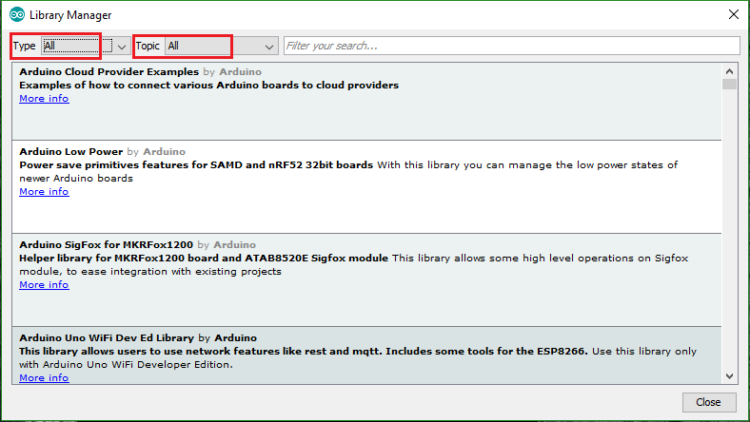Click the 'Library Manager' window title

click(x=70, y=15)
